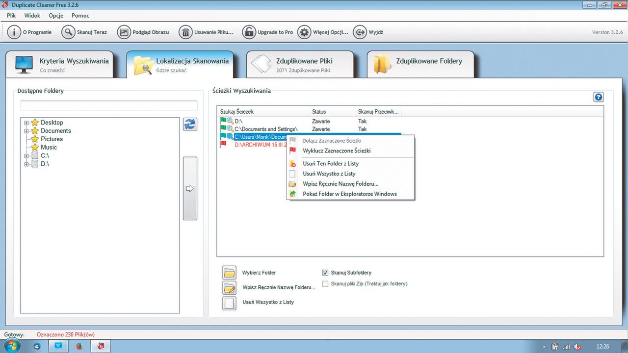Open the Windows Start menu
Viewport: 628px width, 353px height.
point(13,346)
